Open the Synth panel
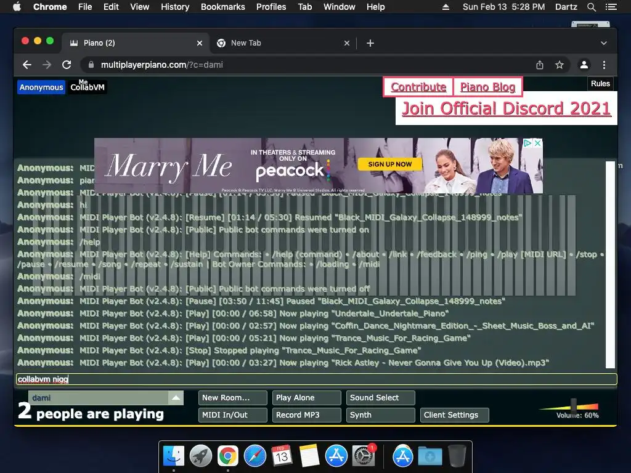Screen dimensions: 631x473 coord(381,415)
